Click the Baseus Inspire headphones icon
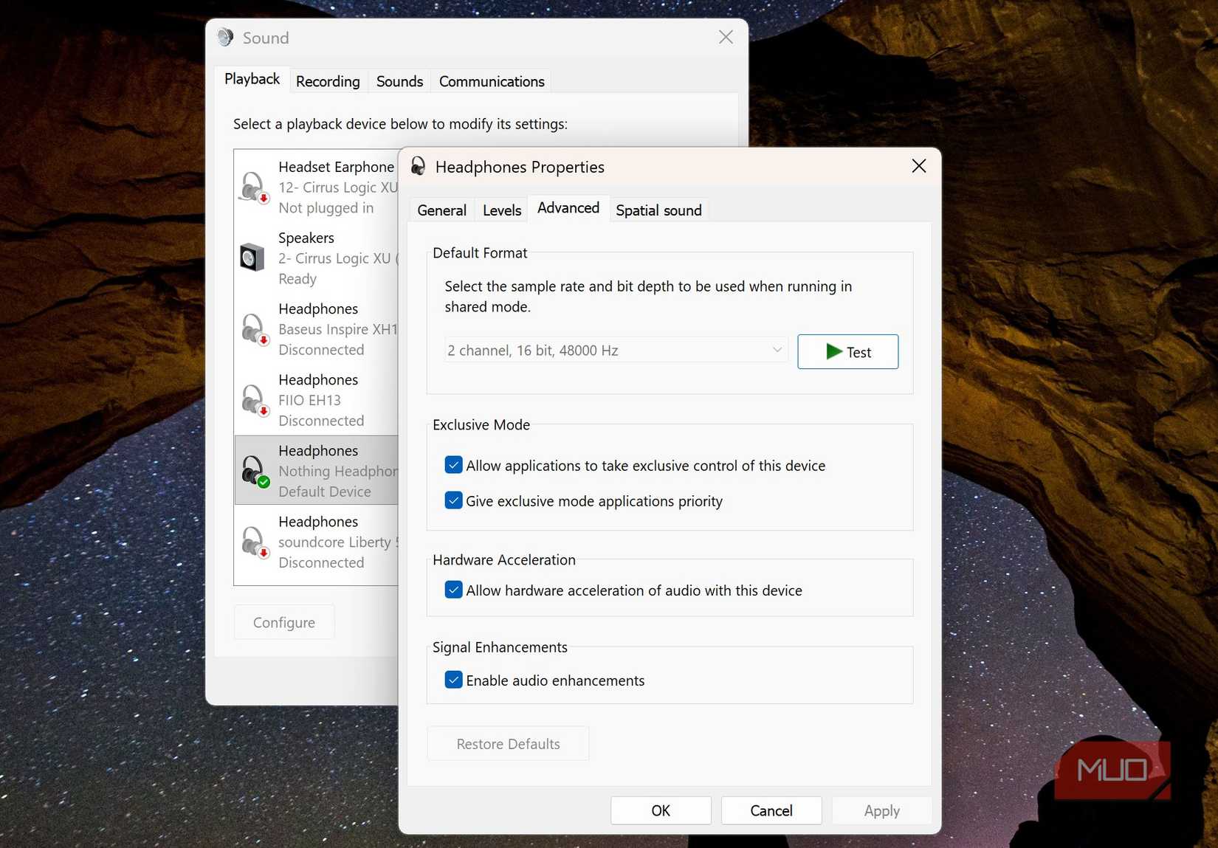The width and height of the screenshot is (1218, 848). (x=254, y=329)
